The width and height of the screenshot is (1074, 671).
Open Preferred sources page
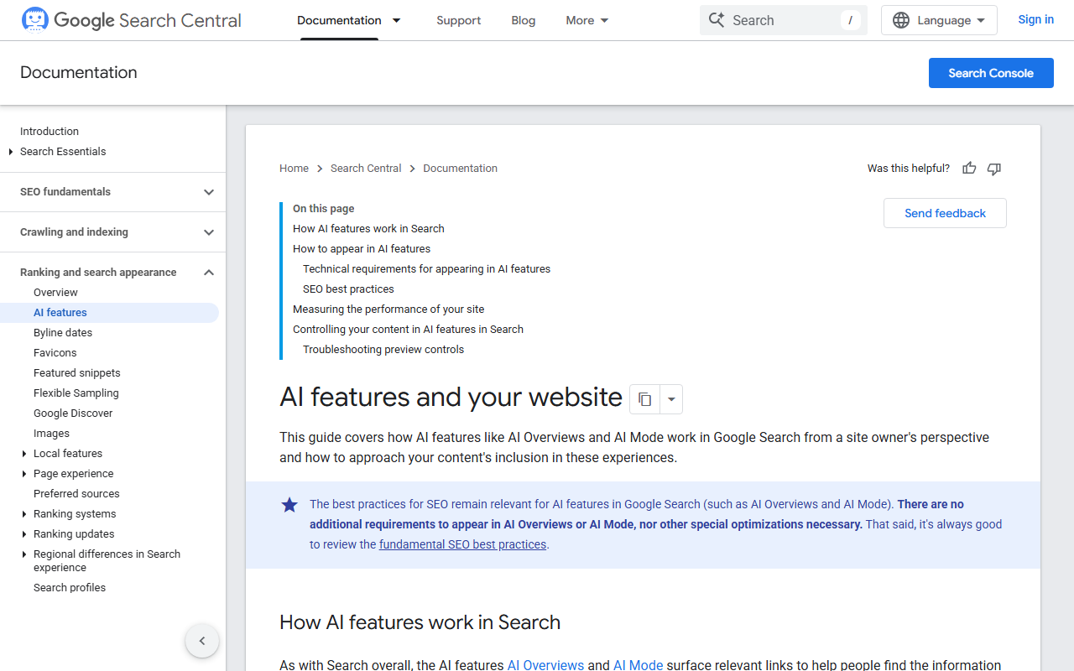click(x=76, y=494)
